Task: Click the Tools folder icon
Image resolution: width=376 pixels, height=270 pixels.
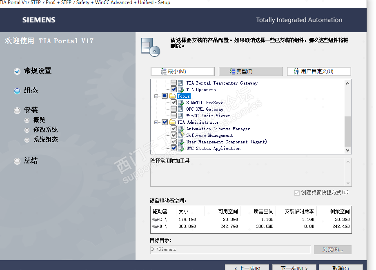Action: [172, 96]
